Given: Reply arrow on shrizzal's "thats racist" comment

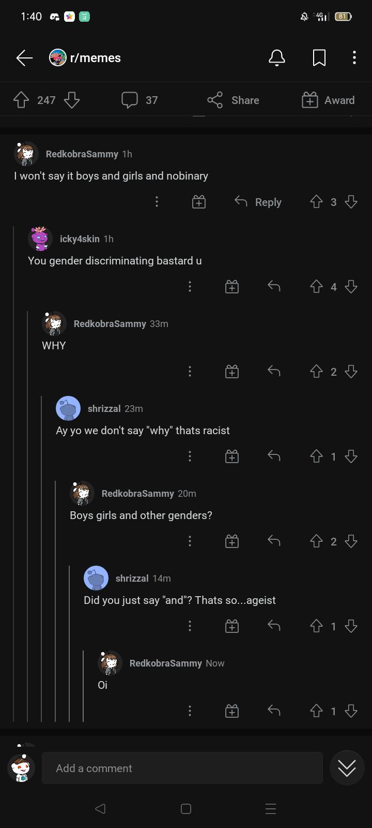Looking at the screenshot, I should [x=274, y=456].
